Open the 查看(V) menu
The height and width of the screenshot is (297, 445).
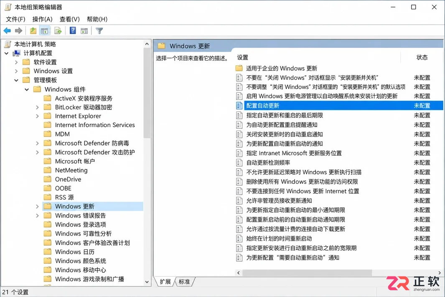pos(69,19)
